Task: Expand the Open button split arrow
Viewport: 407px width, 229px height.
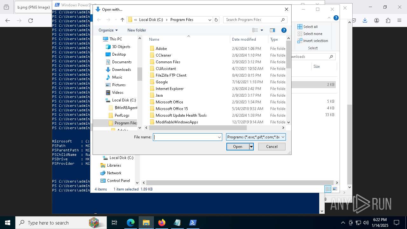Action: 251,147
